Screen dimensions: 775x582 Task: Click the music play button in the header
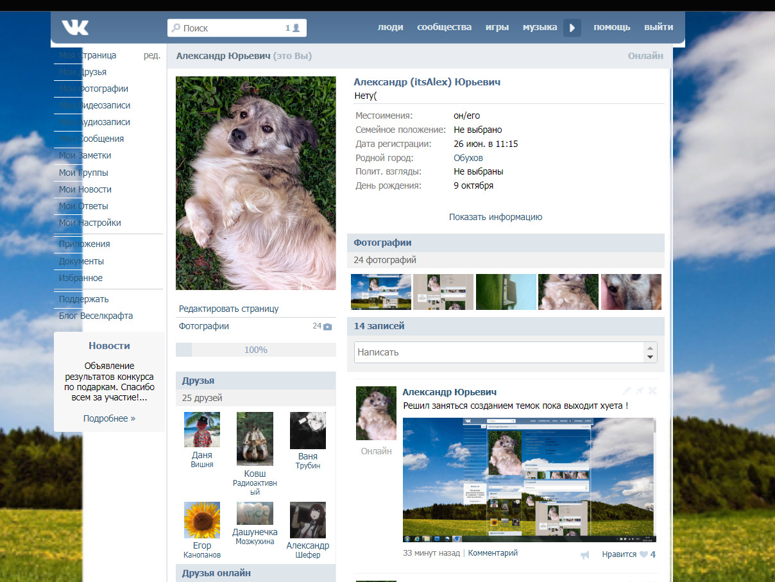coord(572,28)
